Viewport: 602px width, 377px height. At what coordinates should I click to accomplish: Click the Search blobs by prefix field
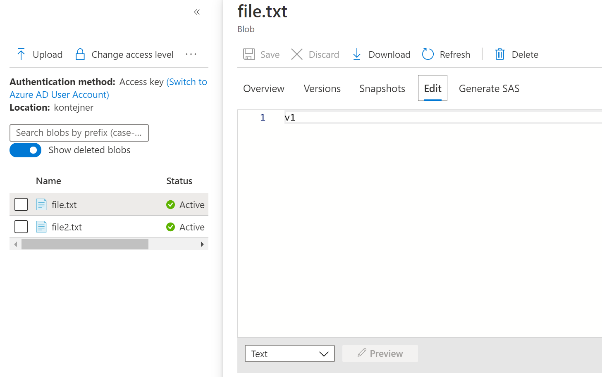pyautogui.click(x=79, y=133)
